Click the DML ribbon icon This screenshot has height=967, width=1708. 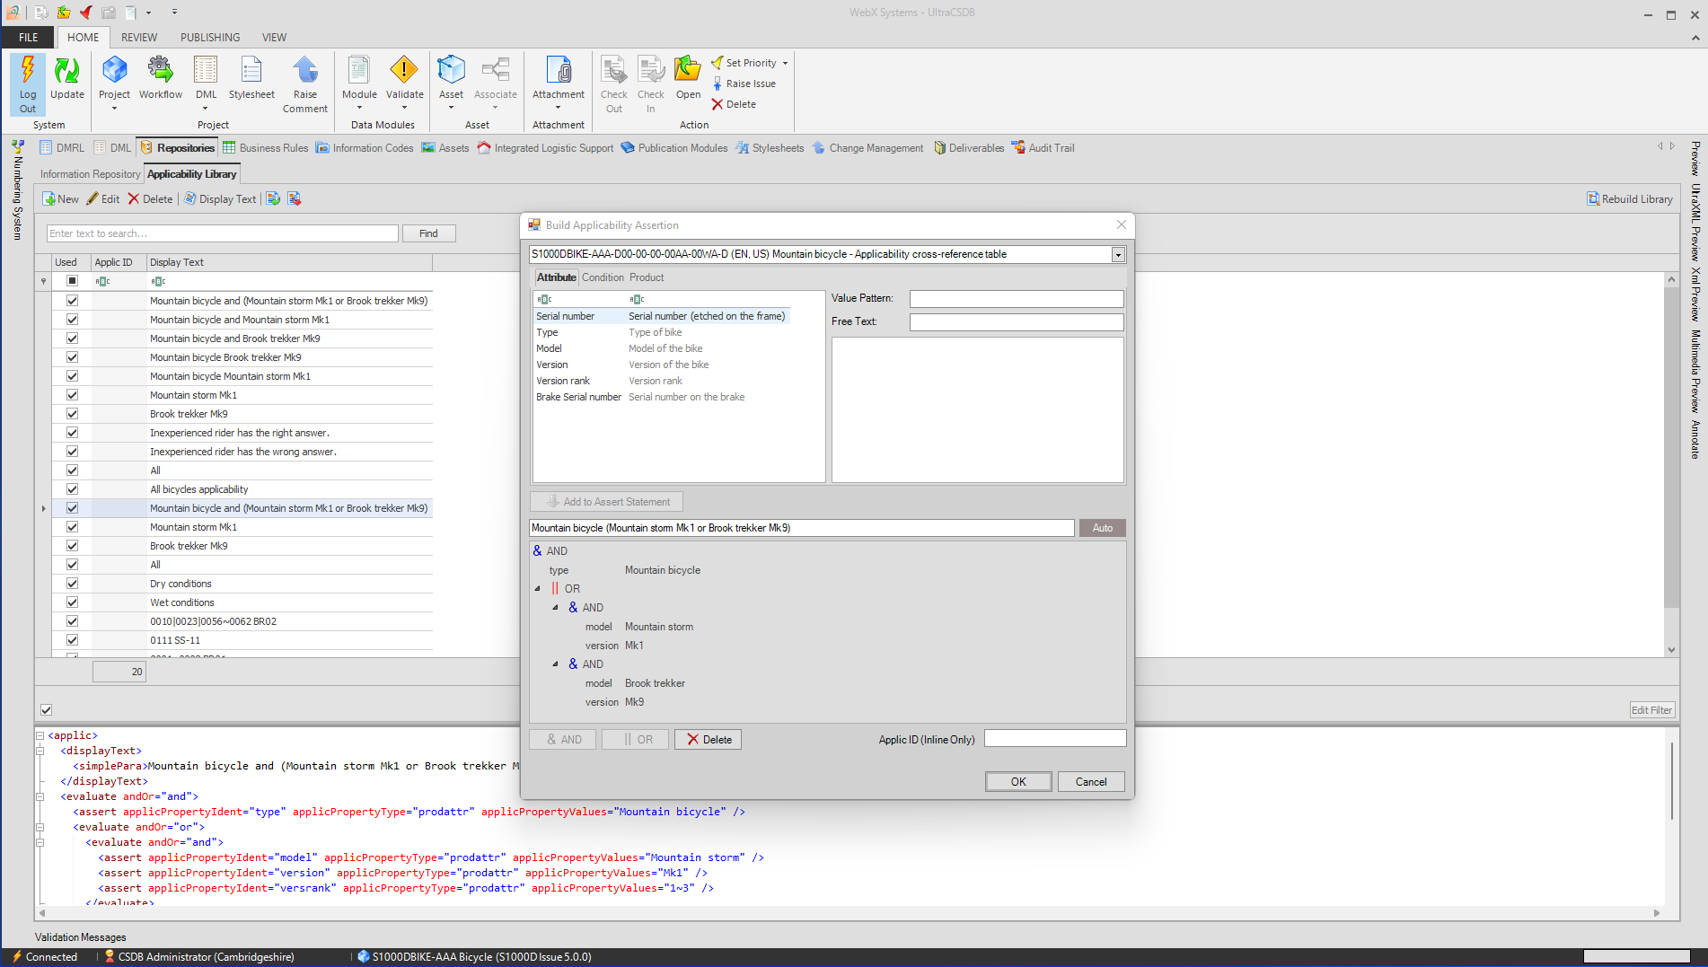(x=206, y=70)
